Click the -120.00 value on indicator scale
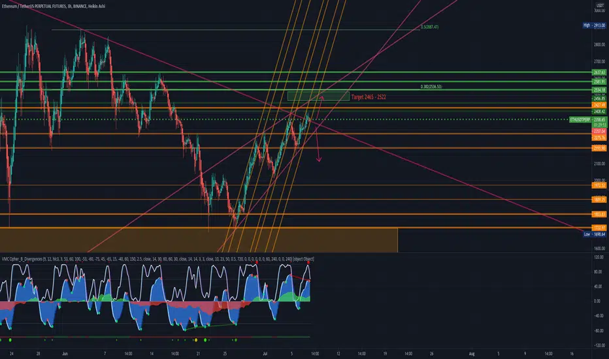Screen dimensions: 609x359 pos(599,345)
